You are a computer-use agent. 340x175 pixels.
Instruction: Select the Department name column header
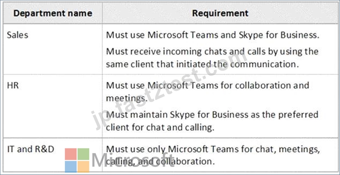tap(53, 14)
